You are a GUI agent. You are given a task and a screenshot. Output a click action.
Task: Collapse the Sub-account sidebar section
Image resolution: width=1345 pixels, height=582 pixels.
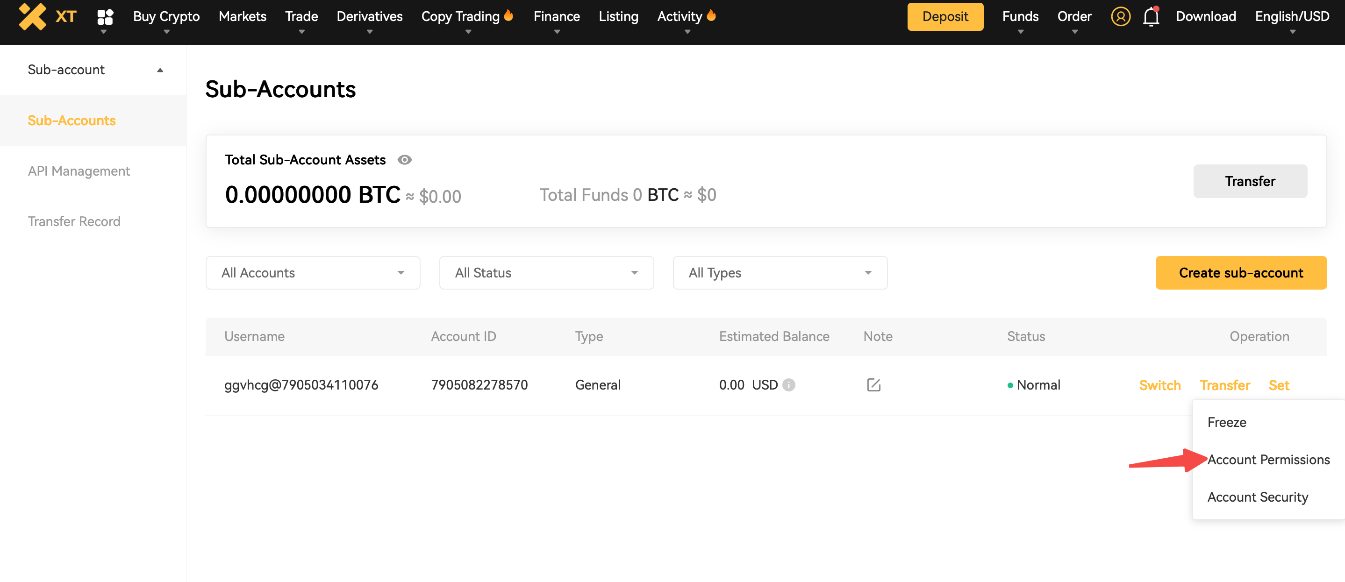coord(160,70)
